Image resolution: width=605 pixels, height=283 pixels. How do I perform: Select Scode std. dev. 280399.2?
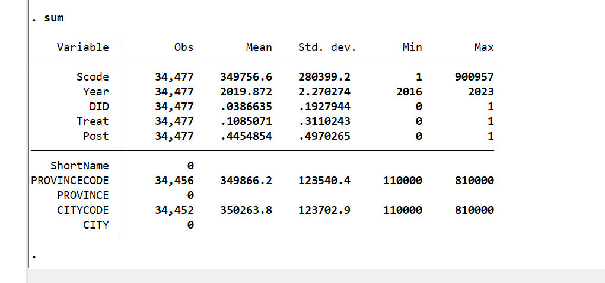click(x=324, y=77)
